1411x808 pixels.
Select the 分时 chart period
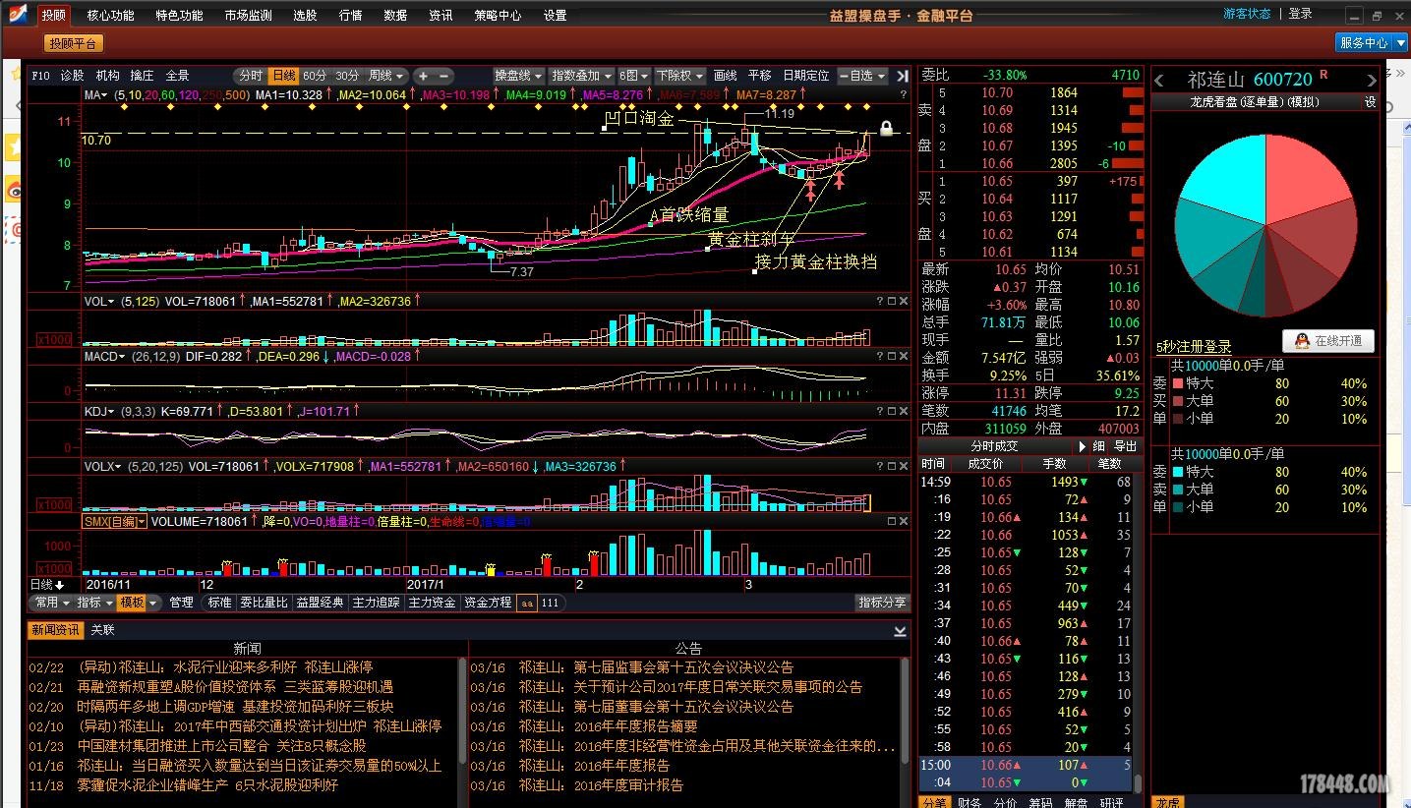coord(251,76)
